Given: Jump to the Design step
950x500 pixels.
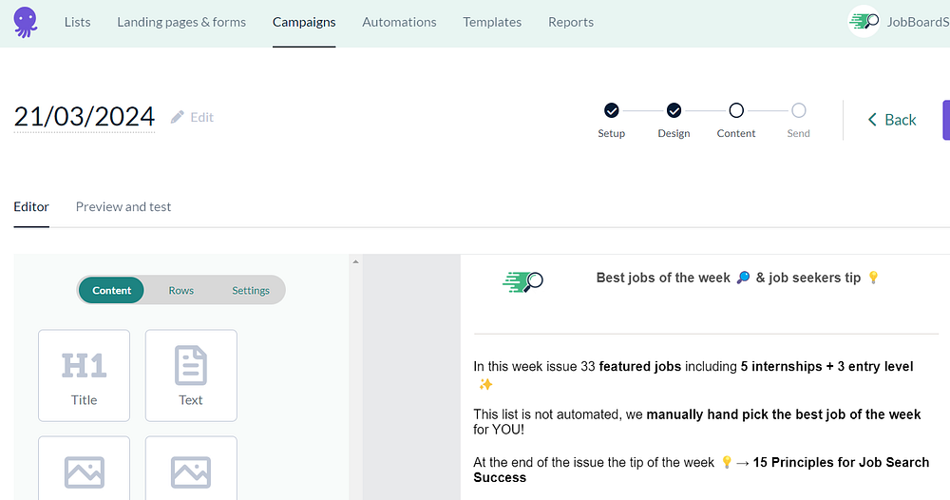Looking at the screenshot, I should 674,111.
